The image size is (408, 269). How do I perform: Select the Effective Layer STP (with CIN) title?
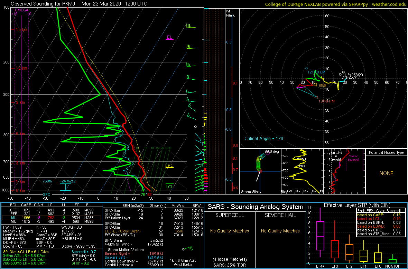click(357, 206)
